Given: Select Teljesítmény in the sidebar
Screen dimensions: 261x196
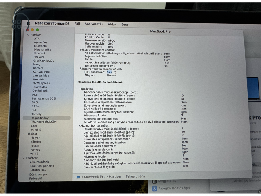Looking at the screenshot, I should coord(46,118).
